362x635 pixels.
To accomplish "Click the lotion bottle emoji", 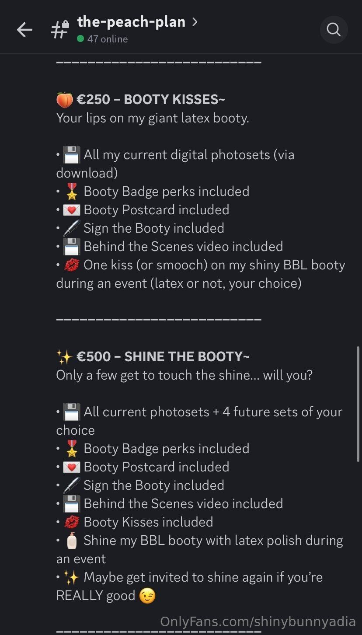I will point(71,541).
